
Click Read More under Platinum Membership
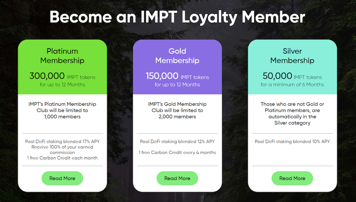62,178
